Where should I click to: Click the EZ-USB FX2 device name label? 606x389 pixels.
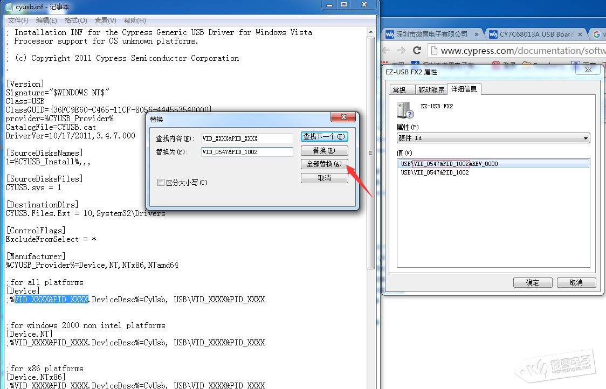pyautogui.click(x=437, y=106)
